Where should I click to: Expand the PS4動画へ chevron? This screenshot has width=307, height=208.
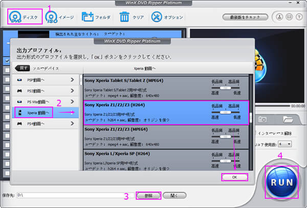click(x=72, y=124)
